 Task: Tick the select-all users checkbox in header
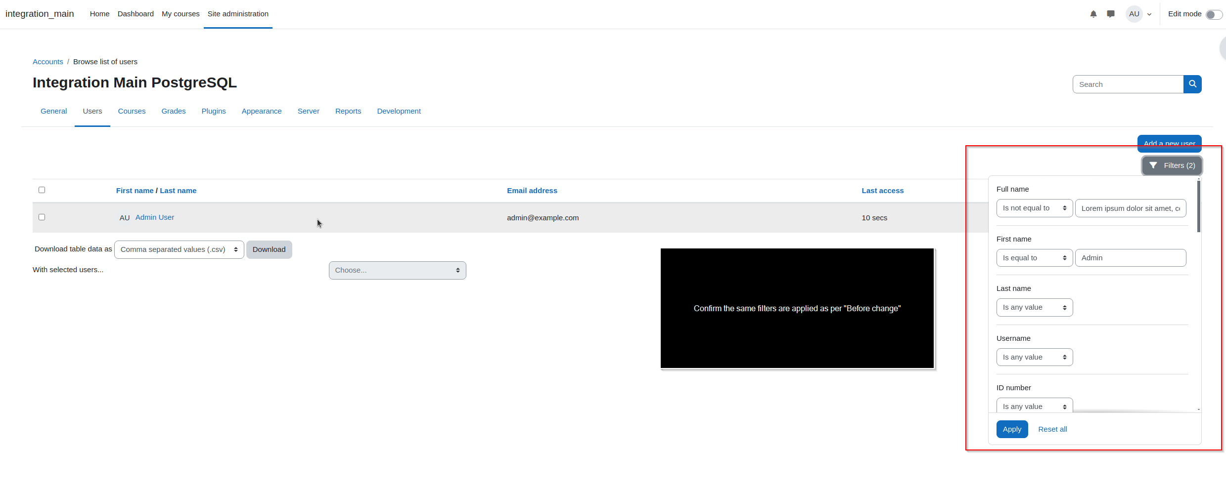point(42,190)
